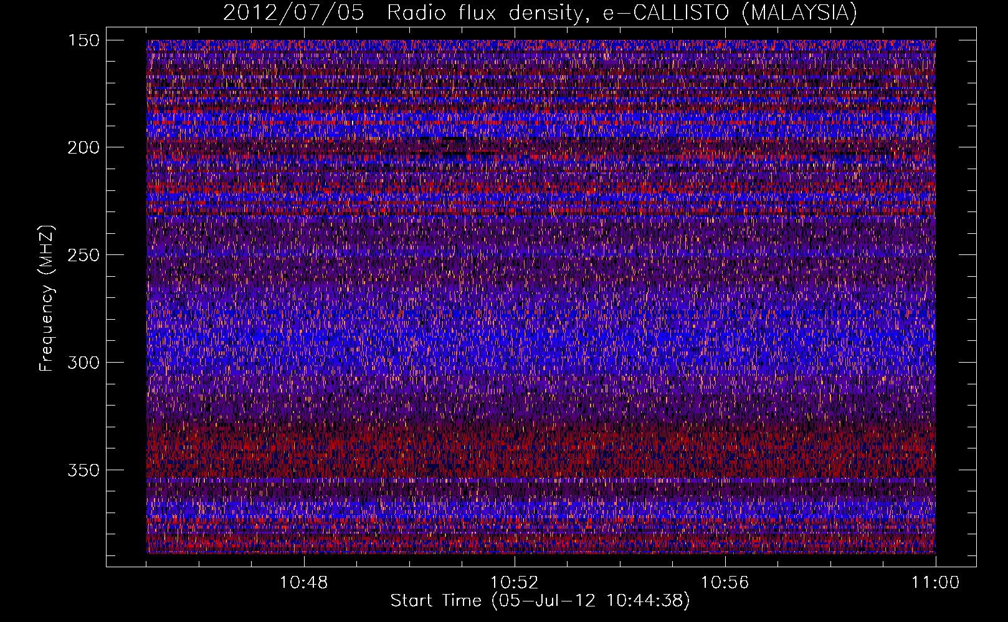Click the 300 frequency tick label
This screenshot has height=622, width=1008.
point(83,363)
